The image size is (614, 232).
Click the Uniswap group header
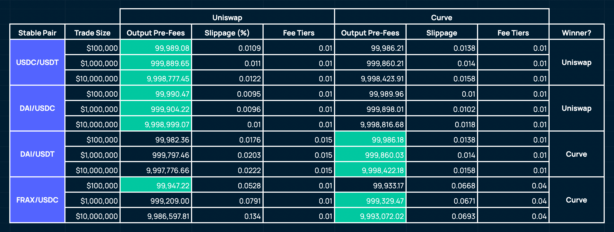pyautogui.click(x=227, y=17)
